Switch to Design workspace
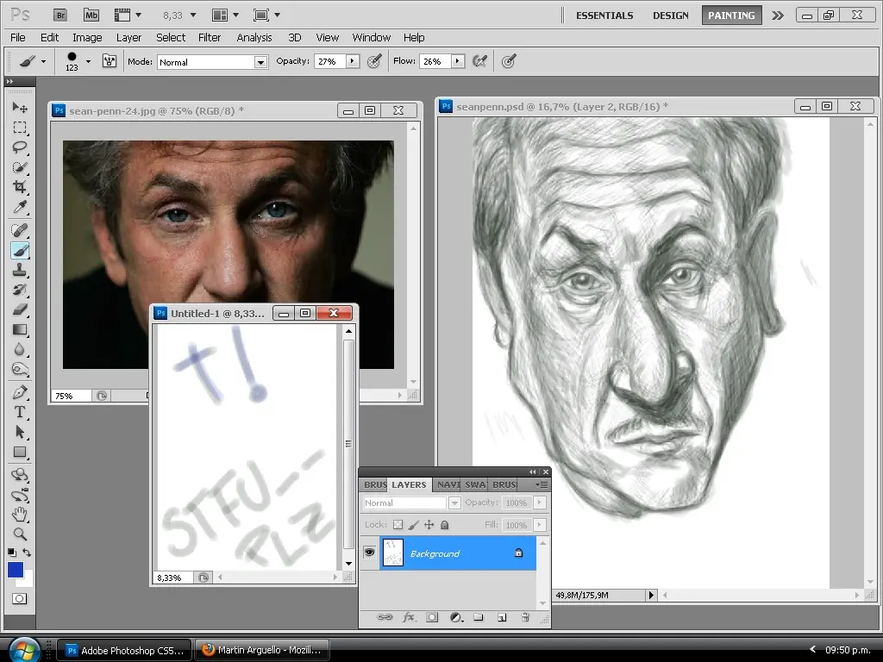883x662 pixels. [x=670, y=16]
